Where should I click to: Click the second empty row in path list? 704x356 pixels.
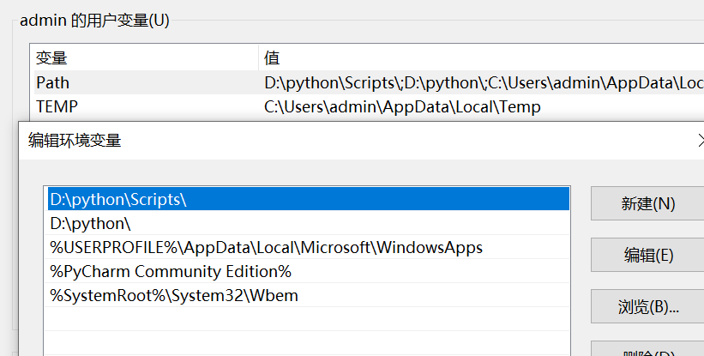pos(308,343)
